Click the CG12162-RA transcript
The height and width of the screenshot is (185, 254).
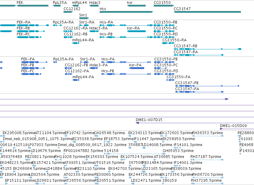[68, 31]
